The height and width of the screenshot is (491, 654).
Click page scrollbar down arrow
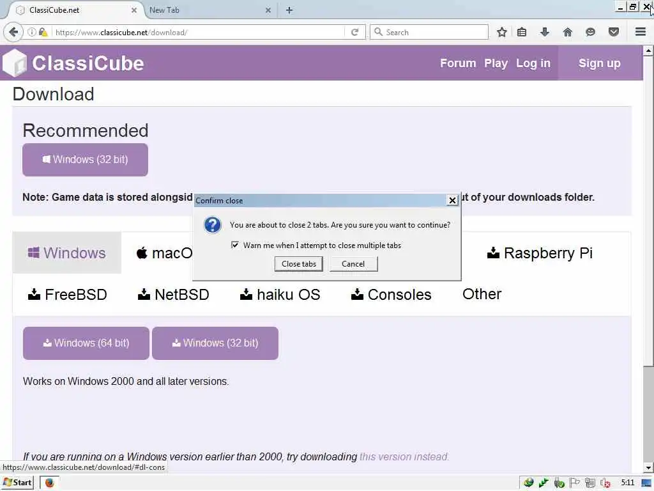coord(648,467)
